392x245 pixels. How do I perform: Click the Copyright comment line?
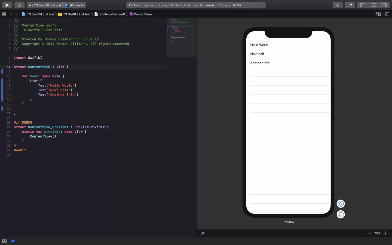tap(72, 44)
